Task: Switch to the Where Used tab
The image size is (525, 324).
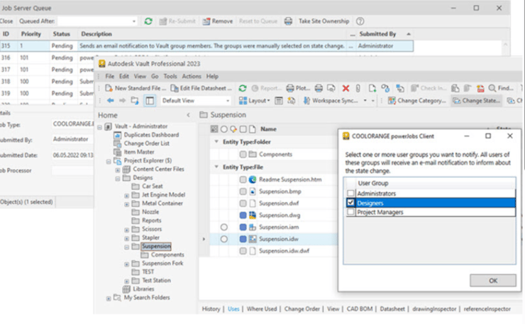Action: click(262, 309)
